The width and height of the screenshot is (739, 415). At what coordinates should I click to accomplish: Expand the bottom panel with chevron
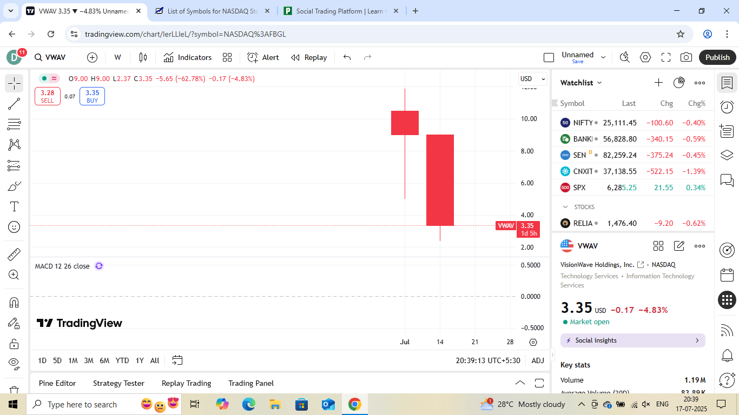(x=520, y=383)
